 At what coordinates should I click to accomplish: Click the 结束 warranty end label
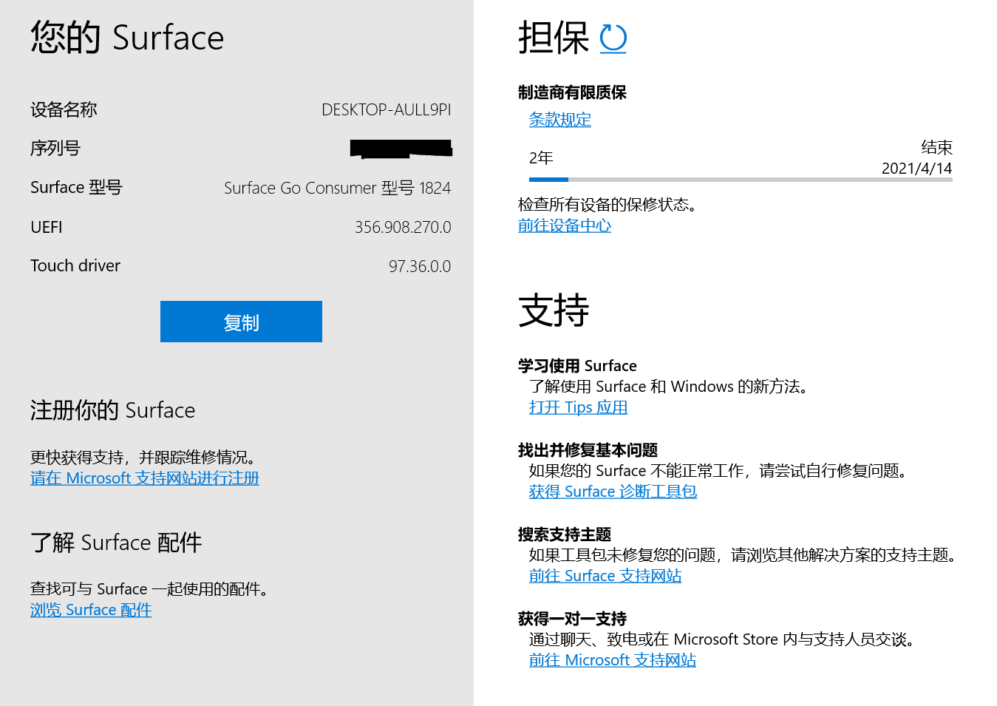click(936, 147)
